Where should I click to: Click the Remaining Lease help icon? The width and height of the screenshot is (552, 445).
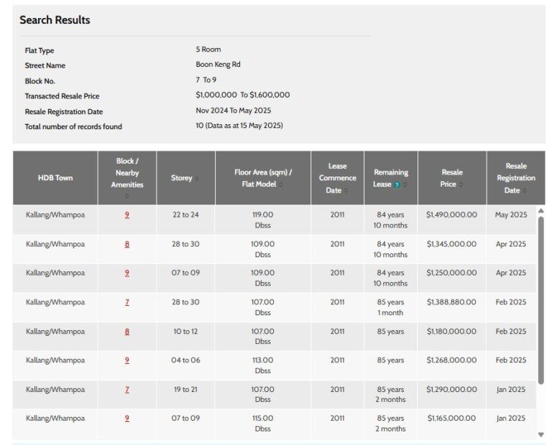pyautogui.click(x=397, y=184)
